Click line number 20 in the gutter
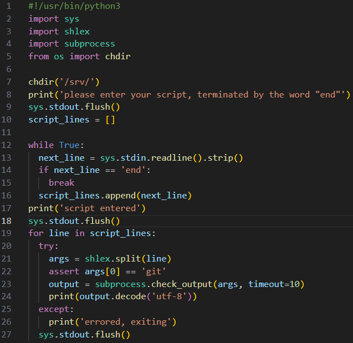The width and height of the screenshot is (353, 343). [6, 246]
